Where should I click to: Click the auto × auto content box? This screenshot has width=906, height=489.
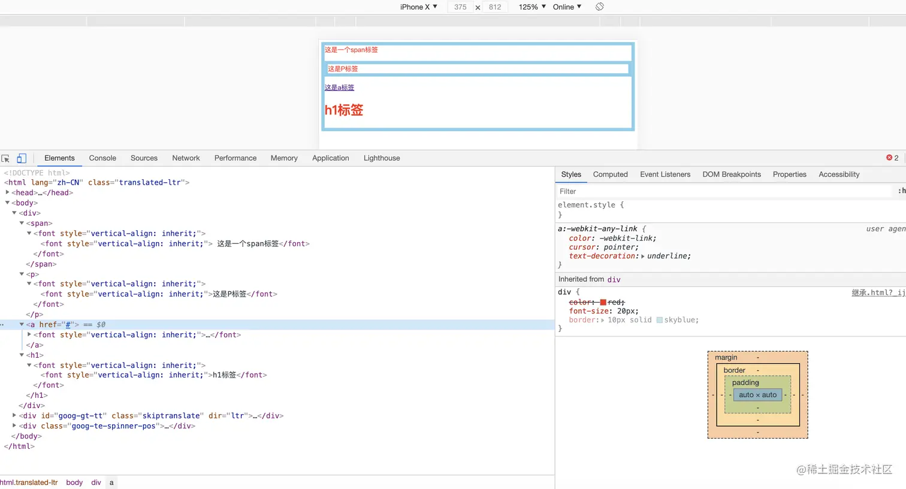click(x=757, y=395)
